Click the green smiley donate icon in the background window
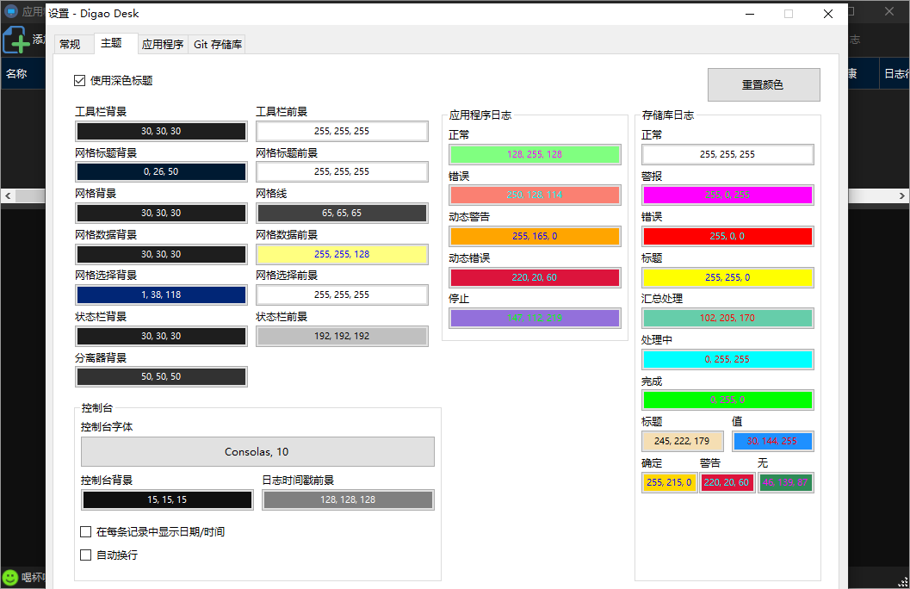 (x=10, y=578)
